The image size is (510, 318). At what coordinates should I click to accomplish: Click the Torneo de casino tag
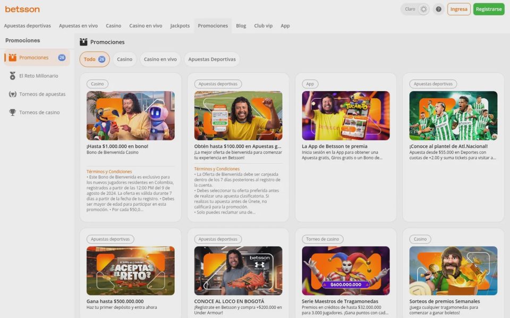tap(322, 239)
